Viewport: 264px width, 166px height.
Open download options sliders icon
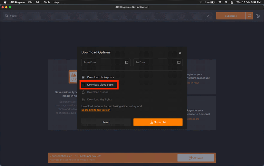(x=249, y=16)
